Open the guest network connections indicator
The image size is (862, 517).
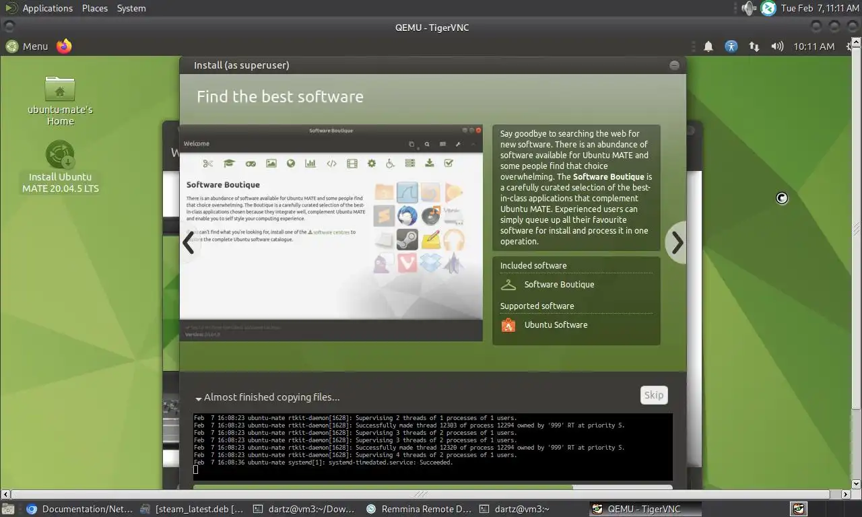coord(754,46)
